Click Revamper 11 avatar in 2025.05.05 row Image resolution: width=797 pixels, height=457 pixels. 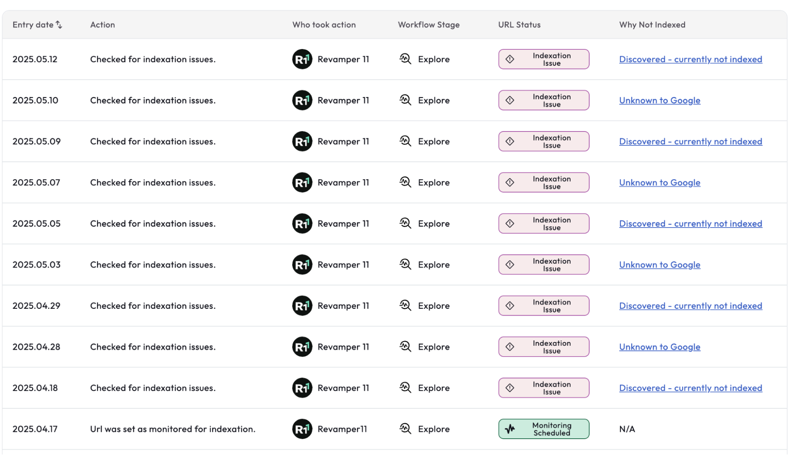[302, 224]
